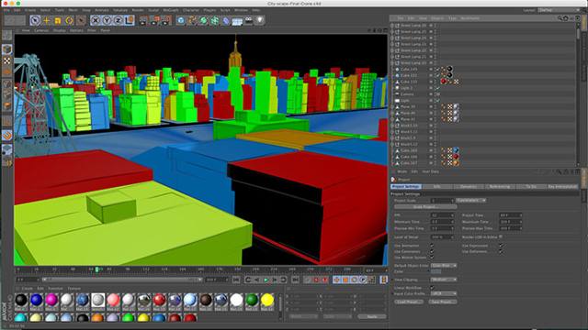Select the Scale tool
Viewport: 588px width, 330px height.
tap(58, 20)
